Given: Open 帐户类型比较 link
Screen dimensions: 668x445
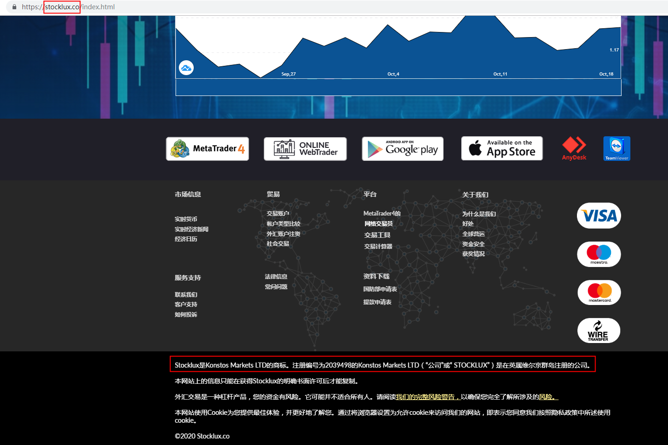Looking at the screenshot, I should point(283,224).
